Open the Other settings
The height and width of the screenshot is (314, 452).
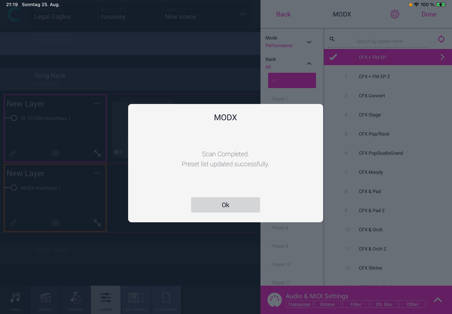412,304
